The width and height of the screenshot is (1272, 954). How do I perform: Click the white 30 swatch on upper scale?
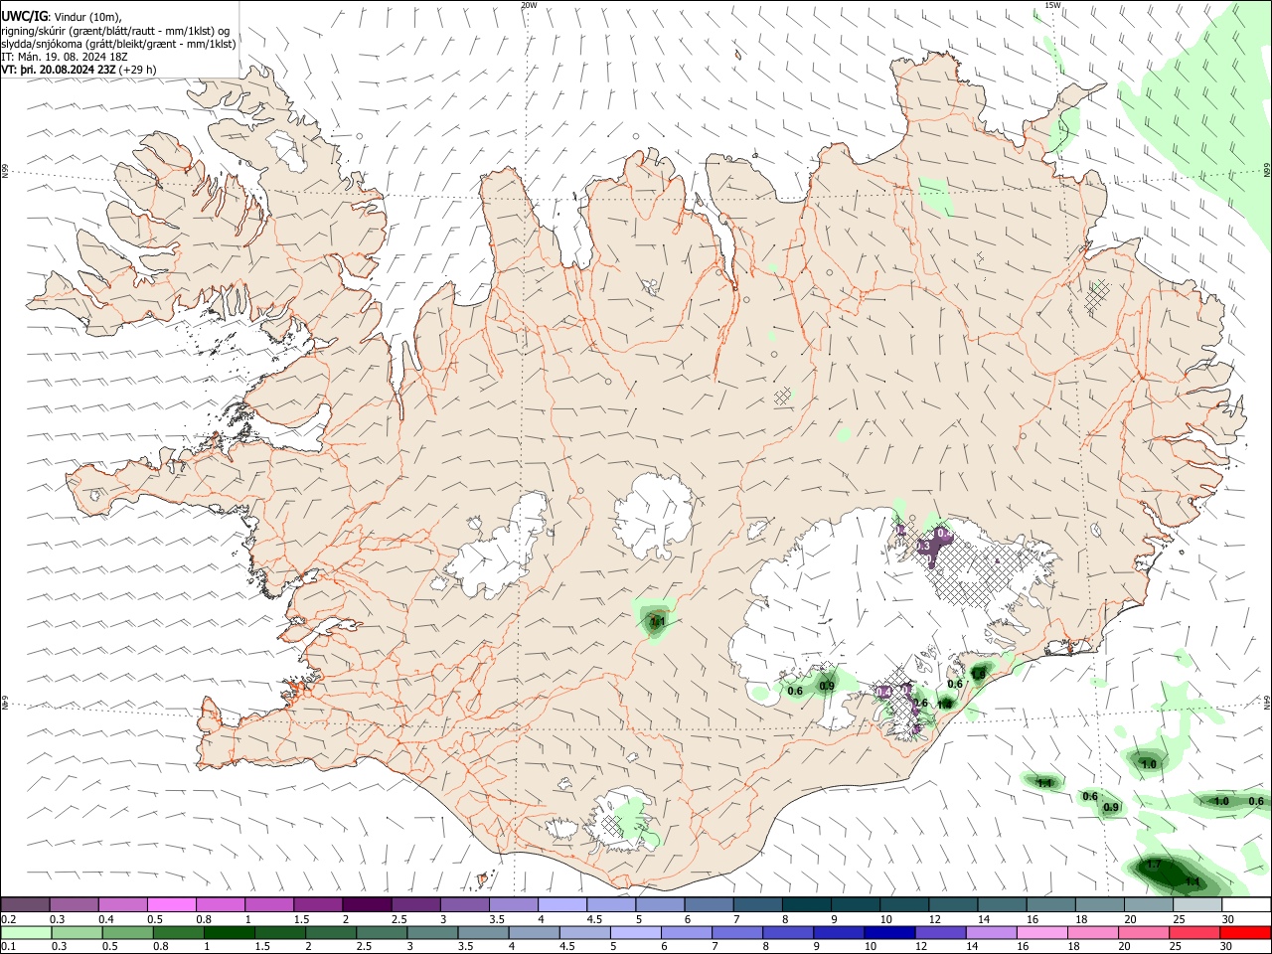point(1244,904)
